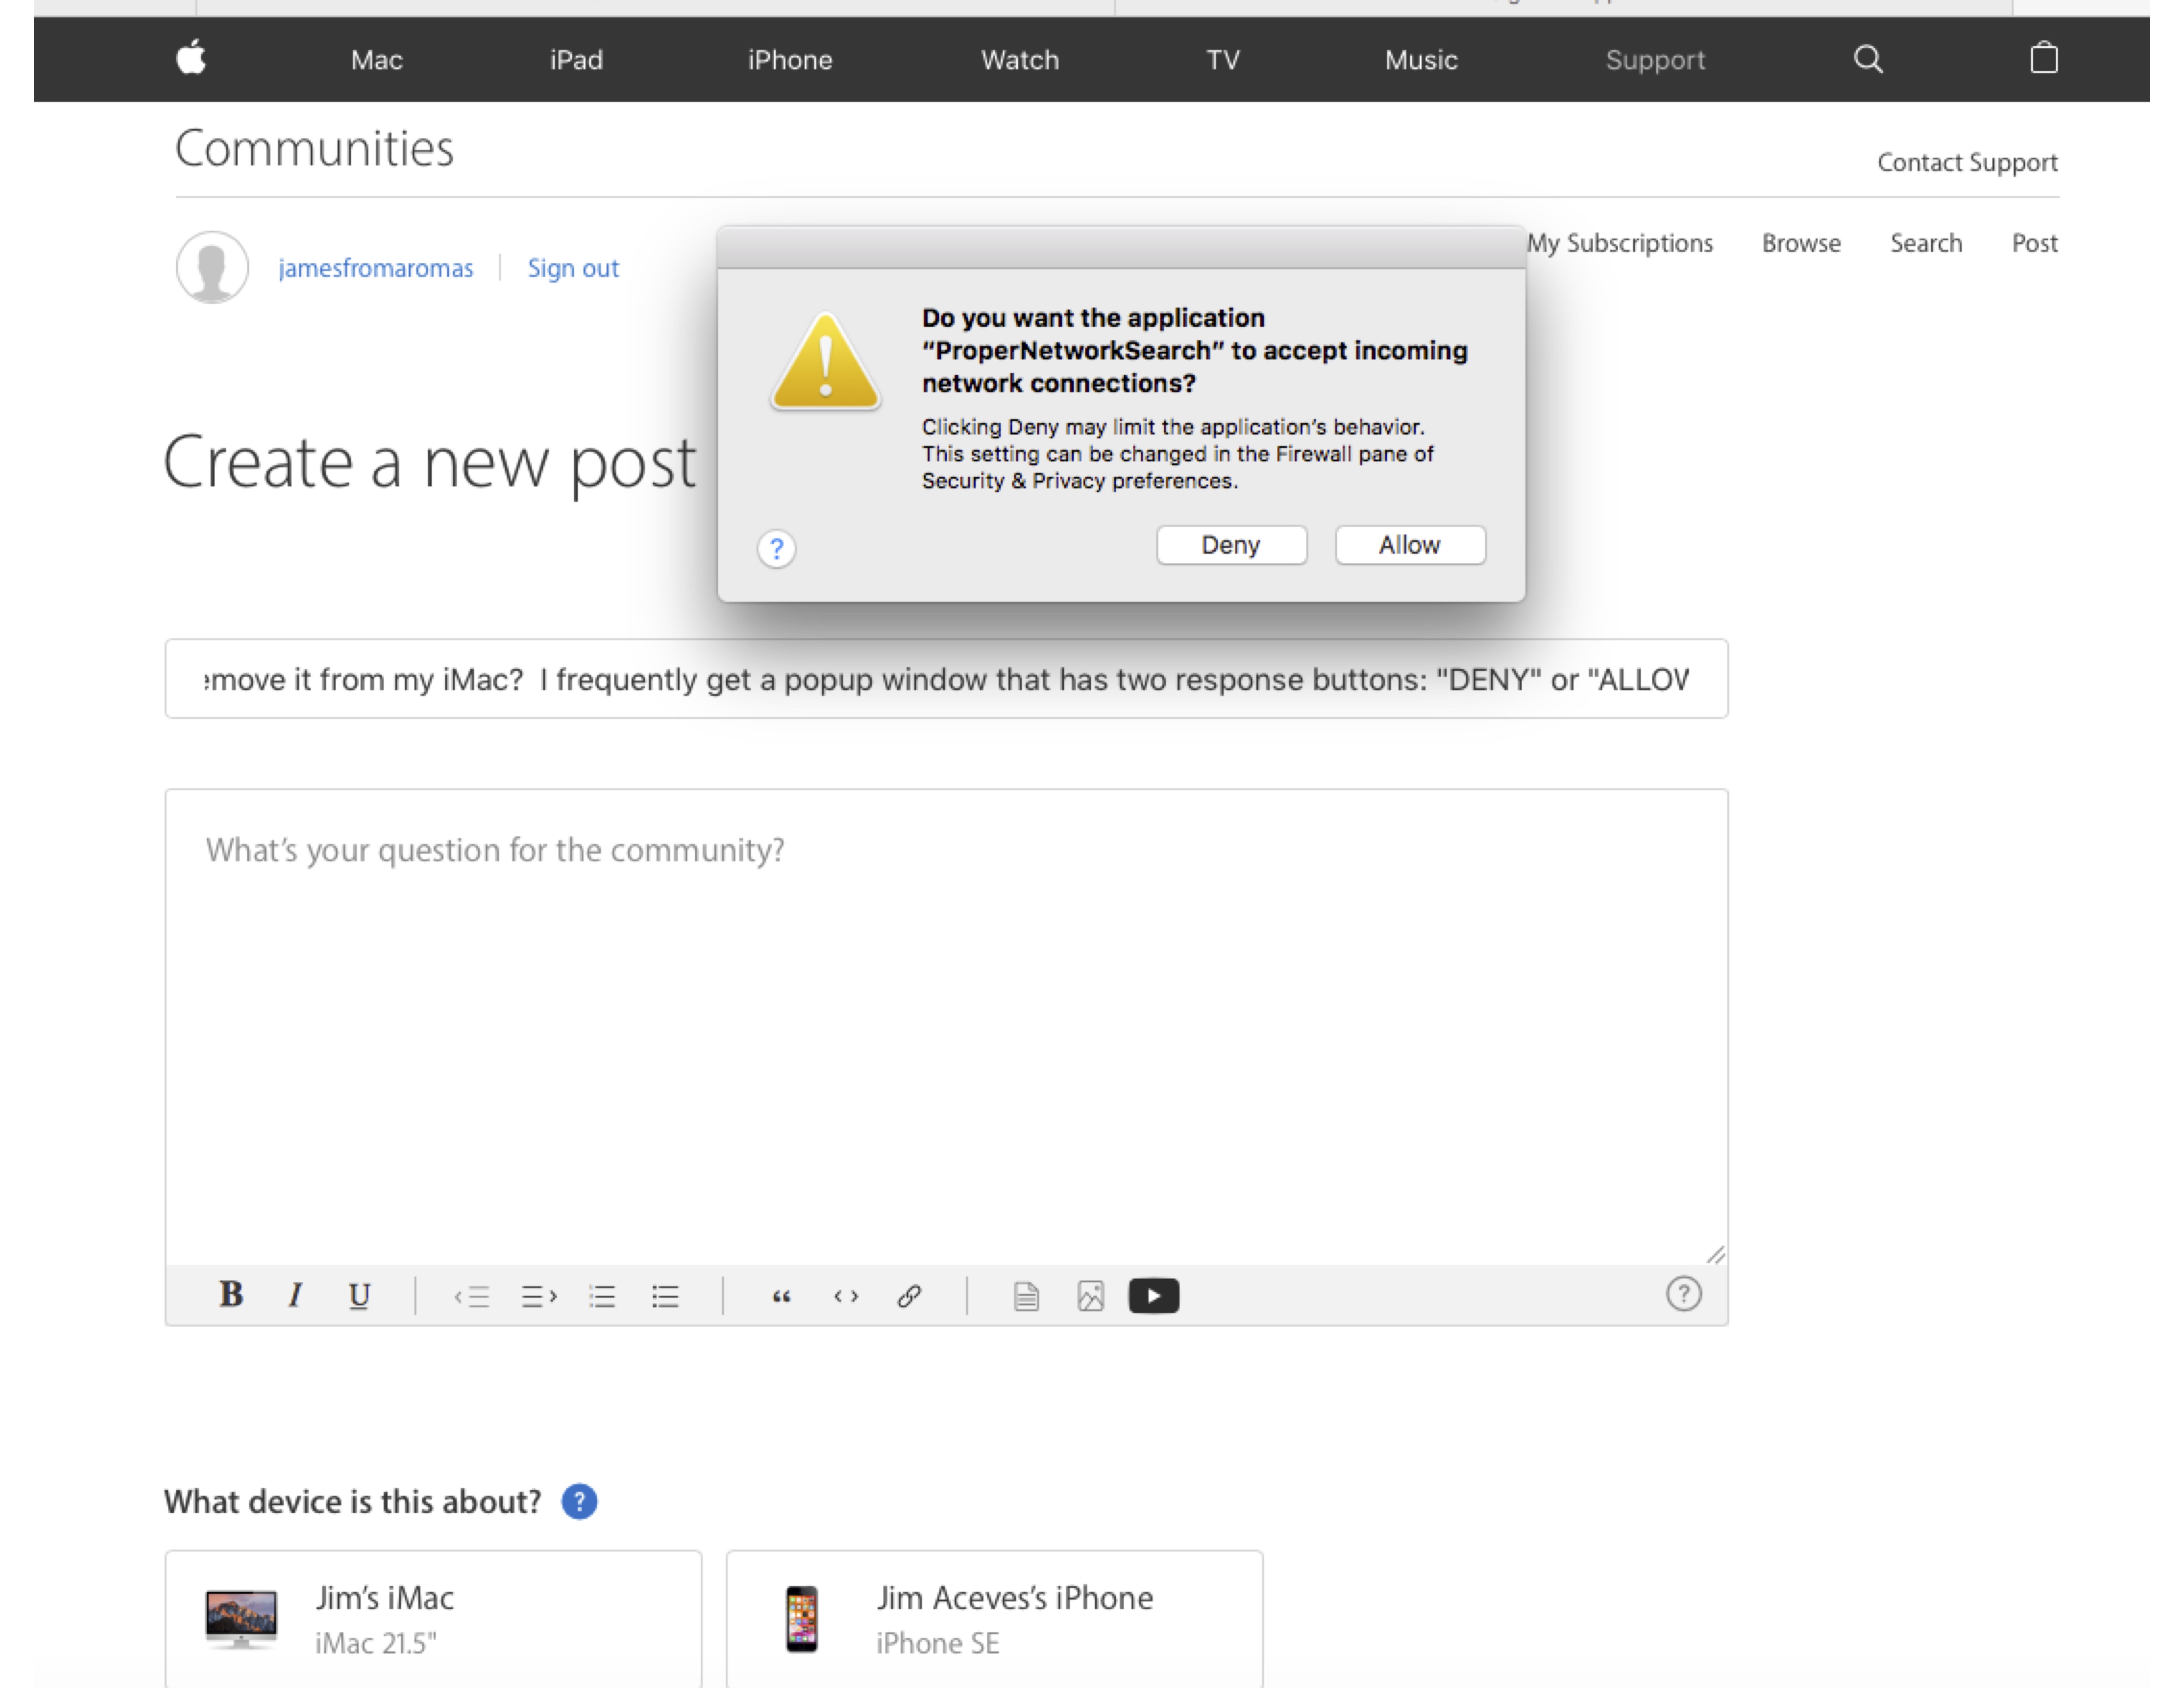Viewport: 2184px width, 1688px height.
Task: Click the Sign out link
Action: point(573,268)
